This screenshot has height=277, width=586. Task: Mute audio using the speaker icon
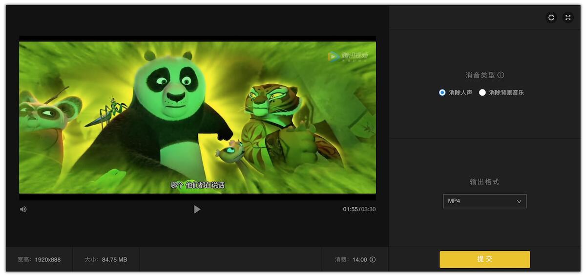click(x=23, y=209)
